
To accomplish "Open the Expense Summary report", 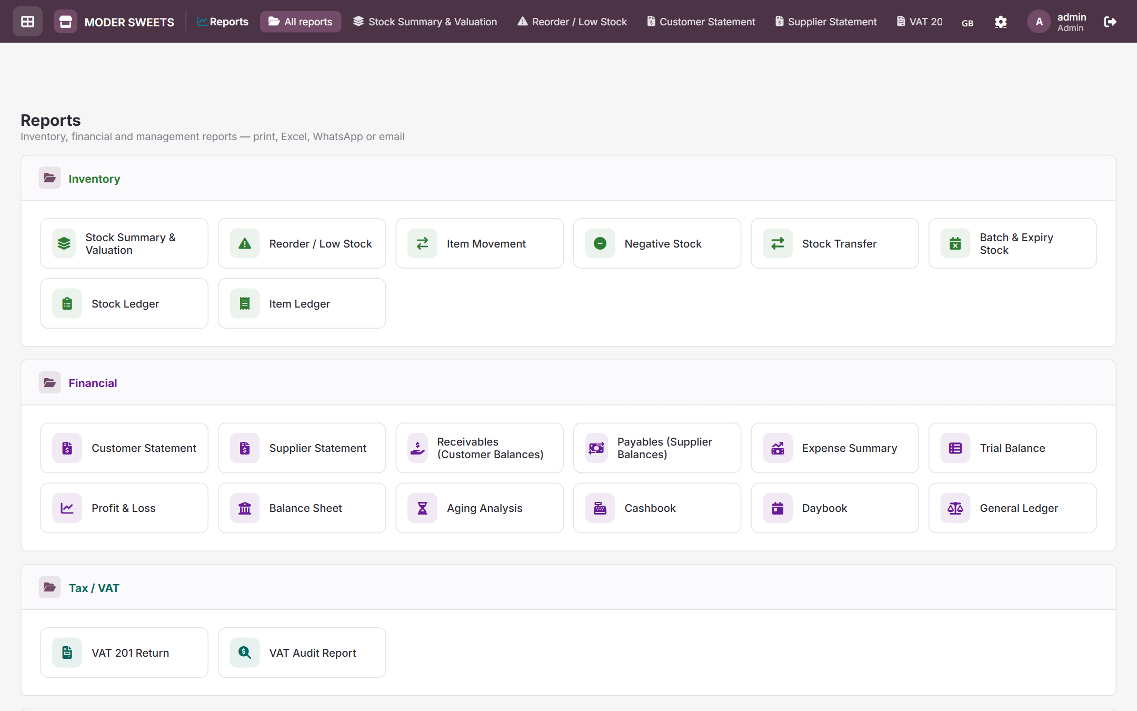I will coord(835,448).
